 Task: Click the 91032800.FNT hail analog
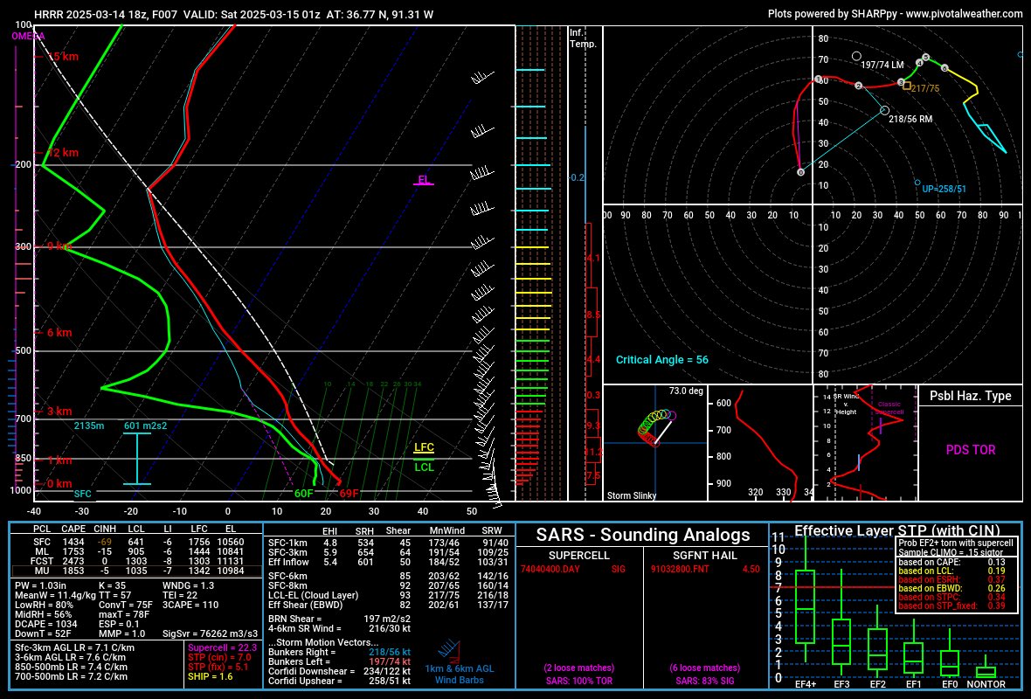(x=681, y=569)
